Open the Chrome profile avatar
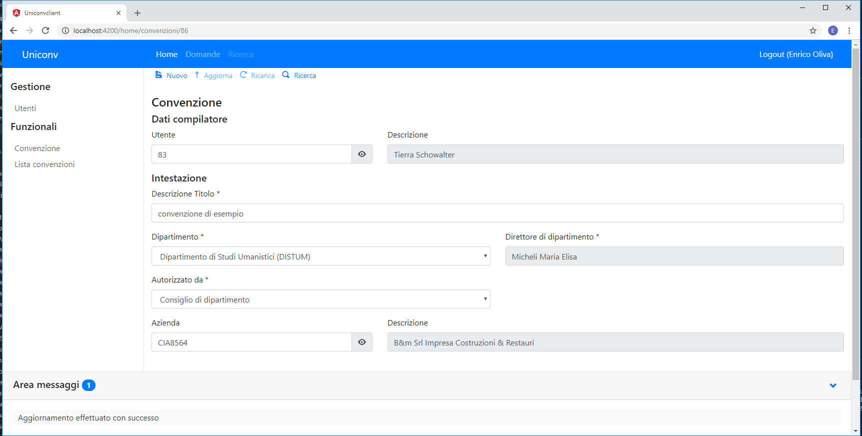The image size is (862, 436). point(833,30)
